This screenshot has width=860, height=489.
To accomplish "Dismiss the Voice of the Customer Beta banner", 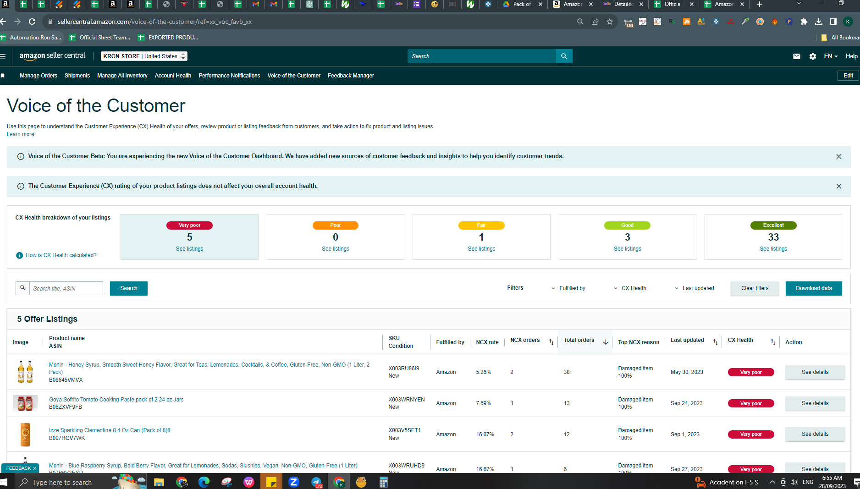I will tap(839, 157).
